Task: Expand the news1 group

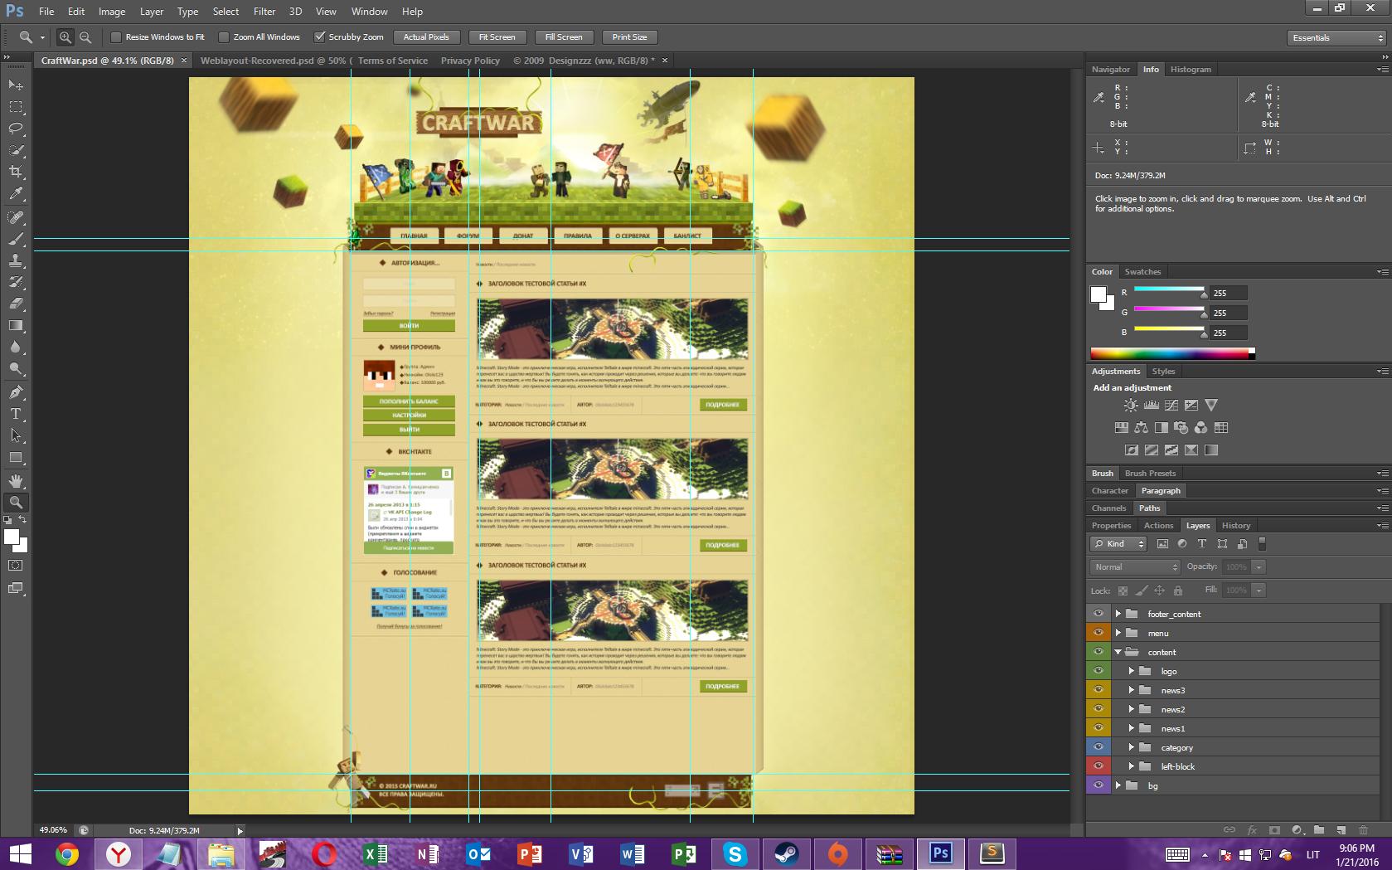Action: coord(1131,728)
